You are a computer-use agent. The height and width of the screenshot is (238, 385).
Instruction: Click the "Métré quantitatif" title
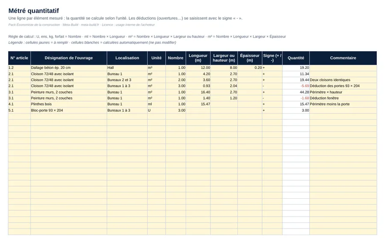coord(34,11)
